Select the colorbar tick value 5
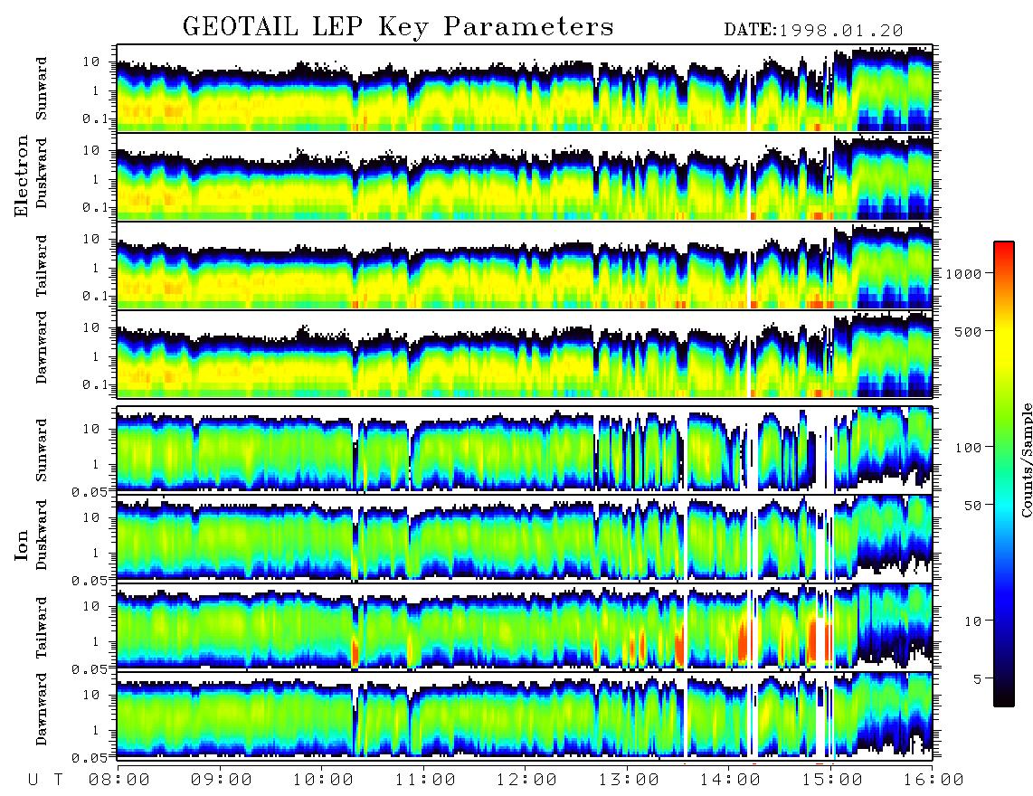This screenshot has height=796, width=1033. click(x=977, y=678)
